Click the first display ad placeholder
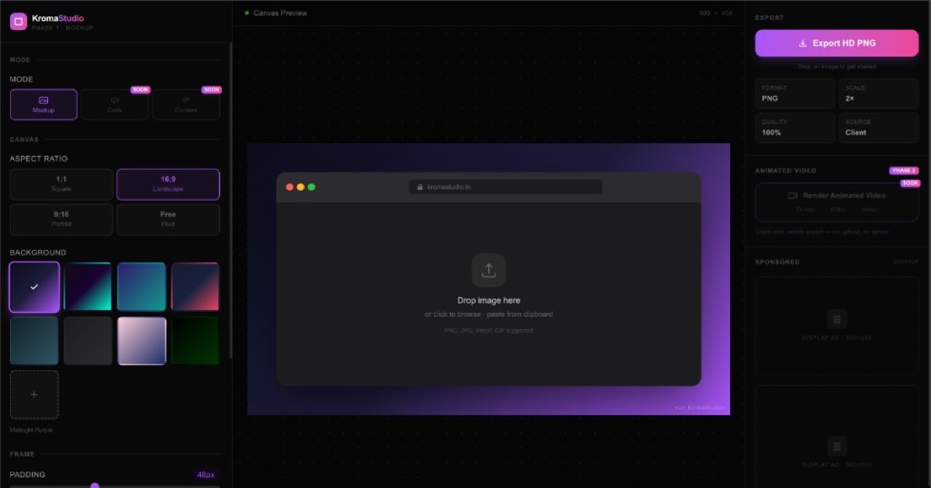This screenshot has height=488, width=931. pos(836,325)
